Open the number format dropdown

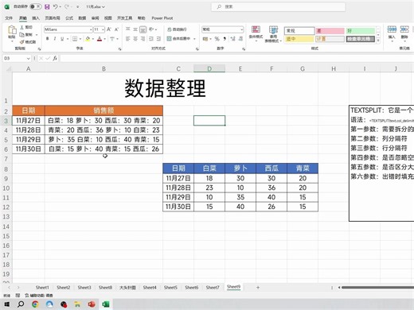tap(241, 29)
